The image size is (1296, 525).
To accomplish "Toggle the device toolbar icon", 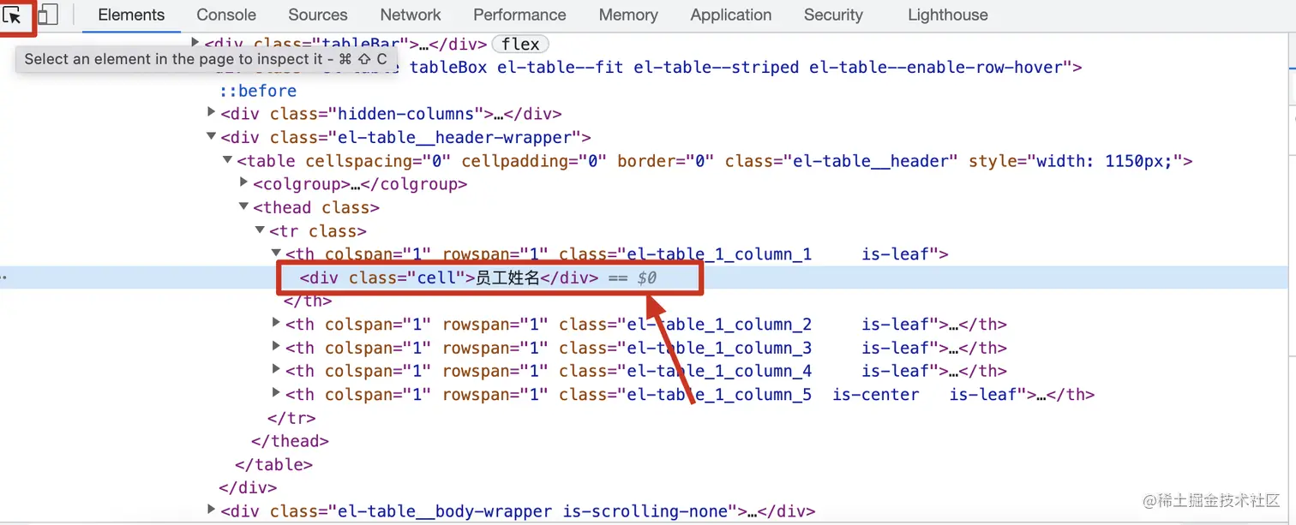I will [x=49, y=15].
